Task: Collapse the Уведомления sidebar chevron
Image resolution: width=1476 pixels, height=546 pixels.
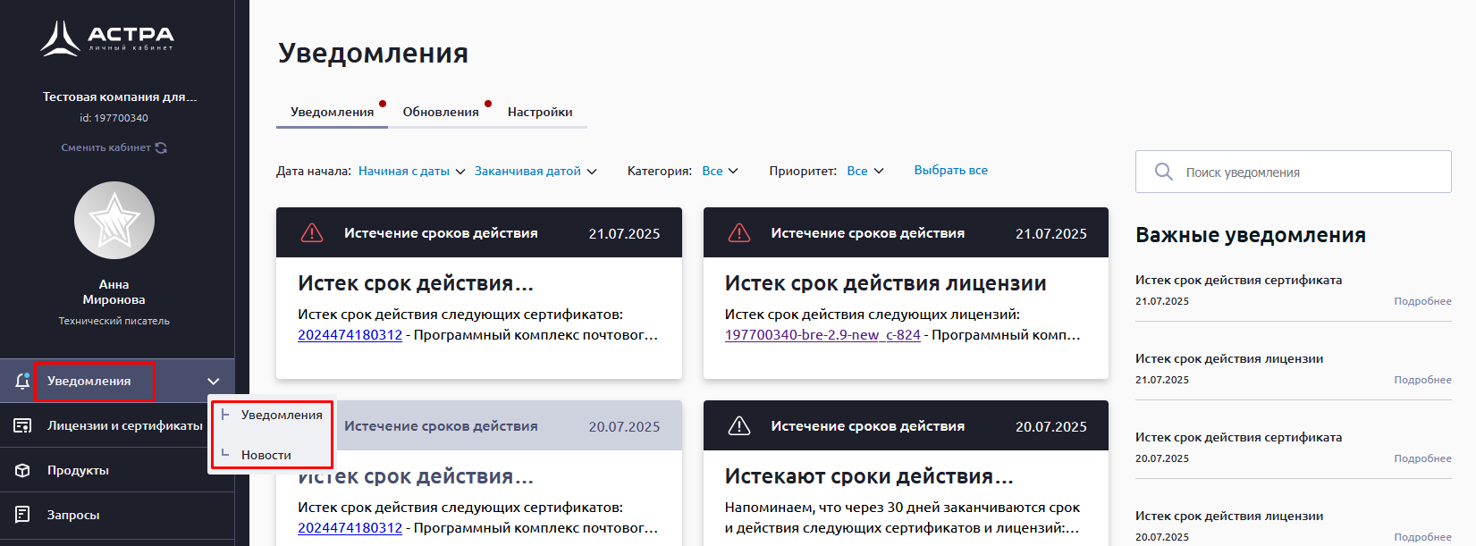Action: (214, 382)
